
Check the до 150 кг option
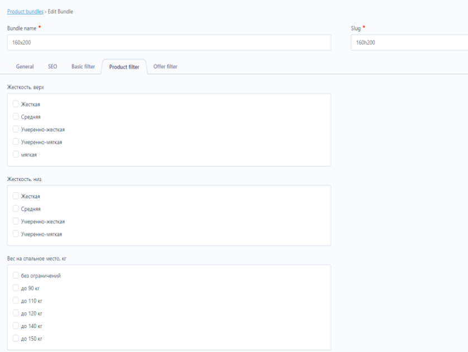point(16,338)
